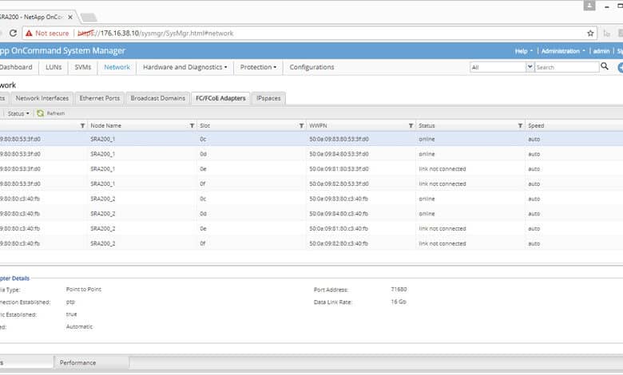Reload the page with browser refresh icon

pyautogui.click(x=13, y=34)
